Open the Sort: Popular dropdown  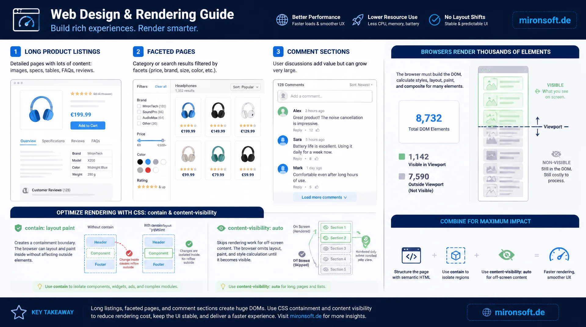pos(246,87)
